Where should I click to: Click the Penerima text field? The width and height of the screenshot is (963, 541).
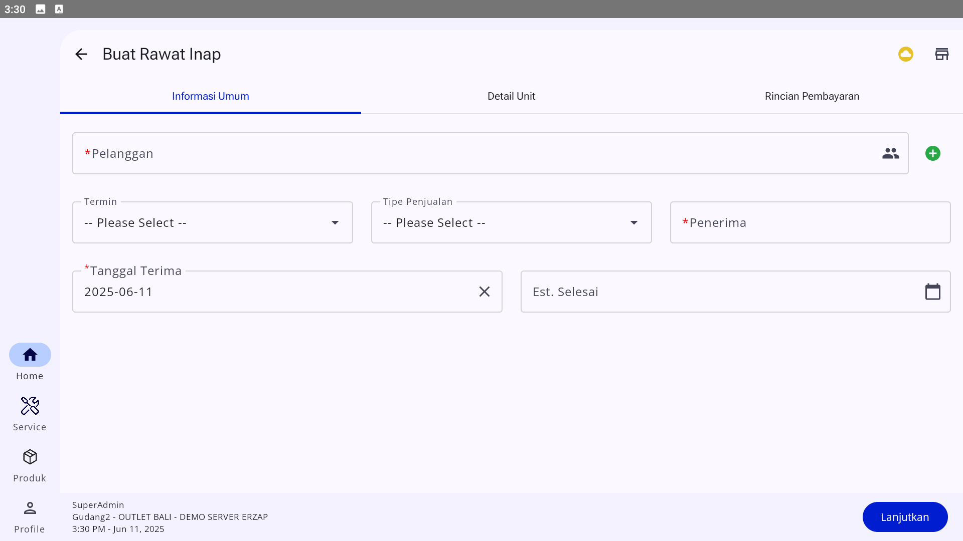coord(810,222)
